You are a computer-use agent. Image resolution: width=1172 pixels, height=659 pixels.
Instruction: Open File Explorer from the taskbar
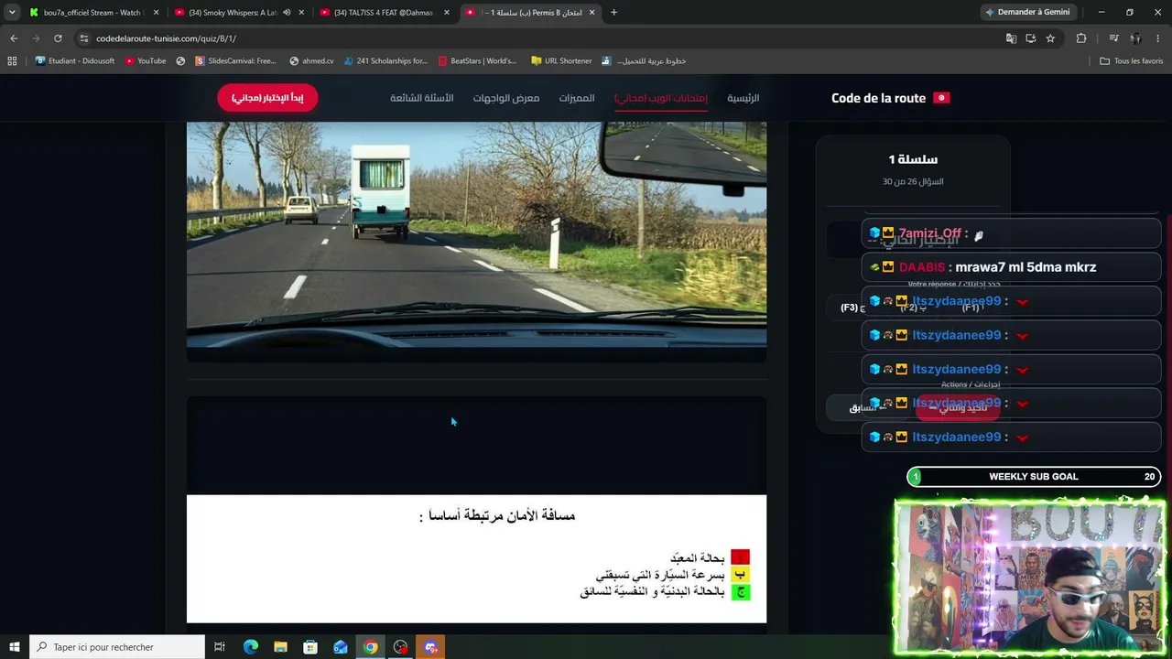(x=280, y=647)
